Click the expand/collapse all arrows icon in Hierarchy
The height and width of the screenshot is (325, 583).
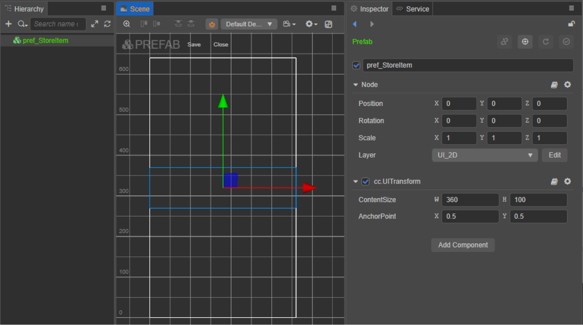[x=95, y=24]
